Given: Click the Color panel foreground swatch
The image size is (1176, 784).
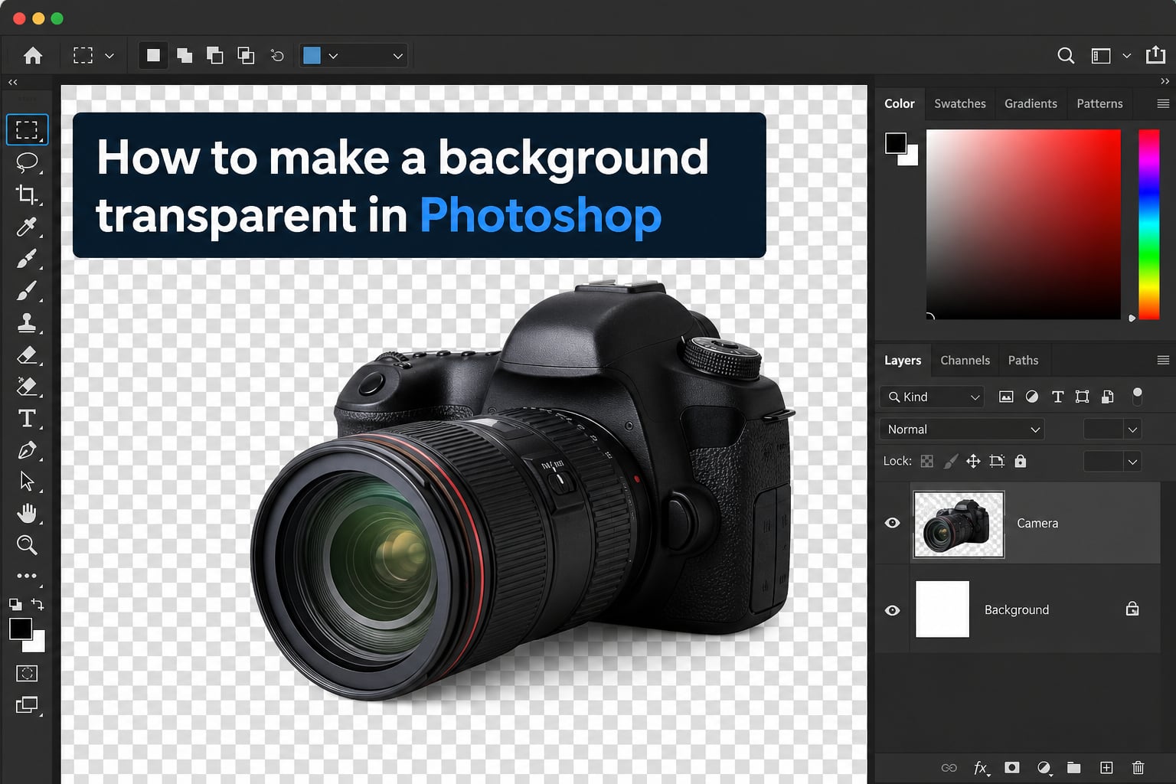Looking at the screenshot, I should [x=896, y=143].
